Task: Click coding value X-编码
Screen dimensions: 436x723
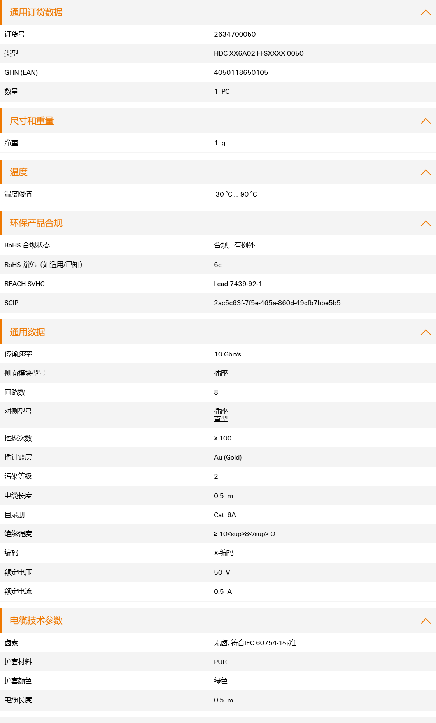Action: (x=224, y=553)
